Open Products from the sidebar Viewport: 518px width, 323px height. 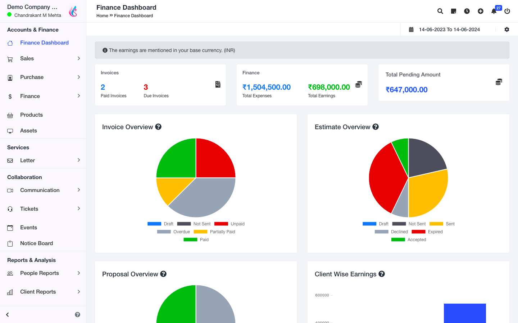[31, 114]
